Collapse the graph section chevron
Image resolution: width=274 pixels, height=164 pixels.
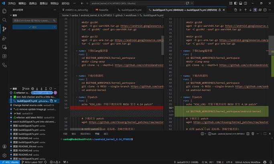pos(11,88)
